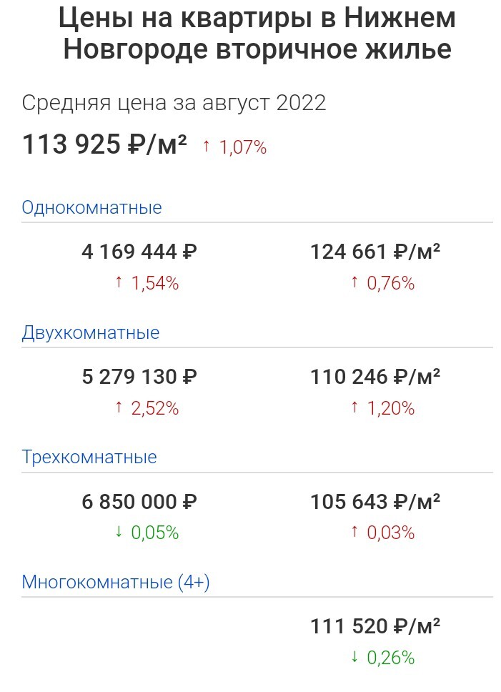The image size is (501, 692).
Task: Click the green down arrow beside 0,05%
Action: click(118, 532)
